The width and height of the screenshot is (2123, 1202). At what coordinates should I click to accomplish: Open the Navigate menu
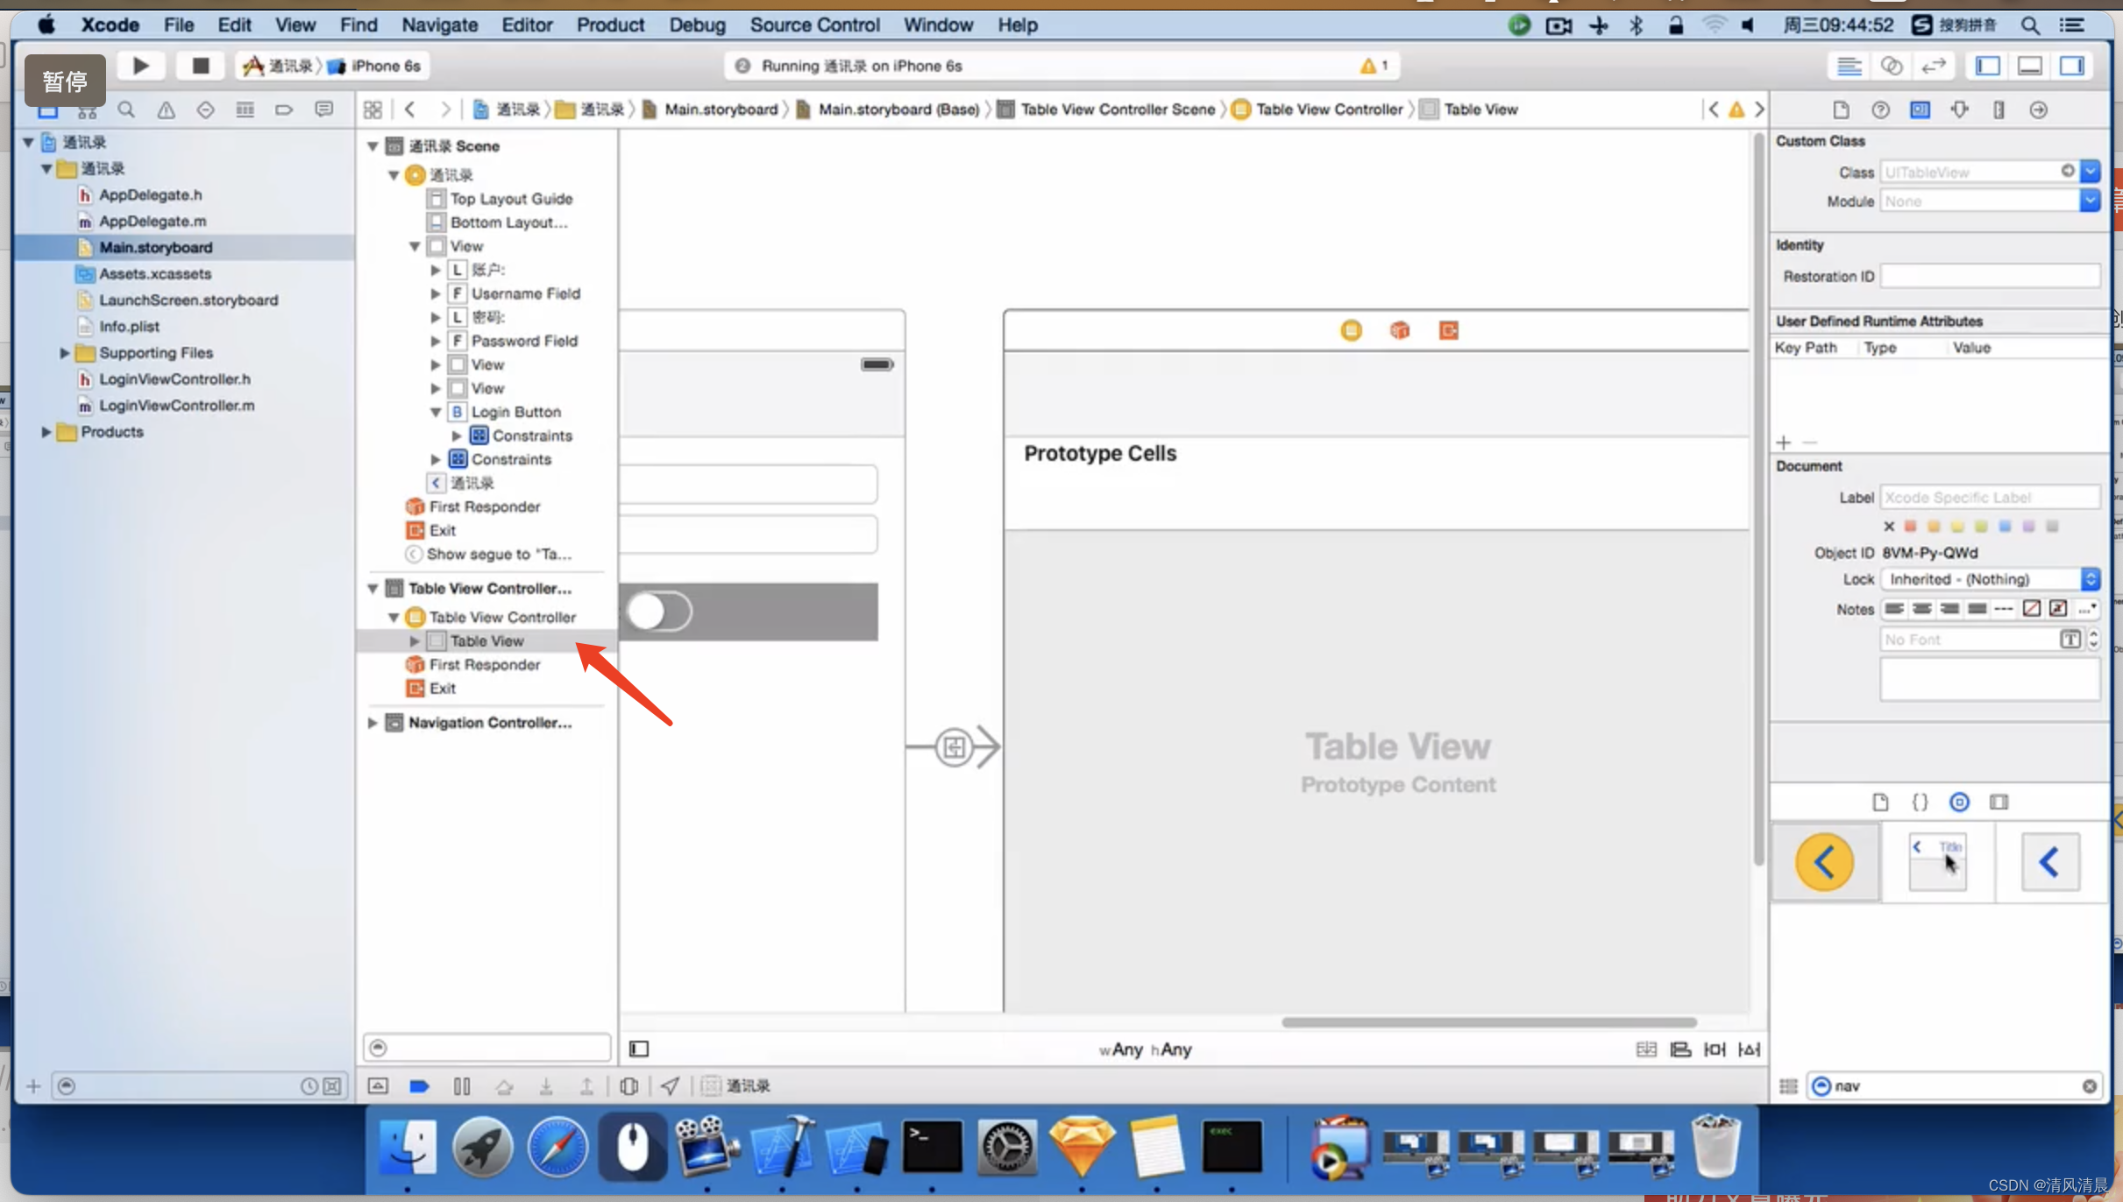(x=440, y=25)
